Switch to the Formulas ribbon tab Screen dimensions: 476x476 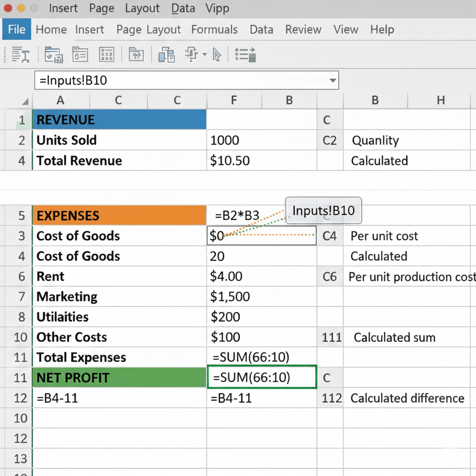tap(214, 29)
